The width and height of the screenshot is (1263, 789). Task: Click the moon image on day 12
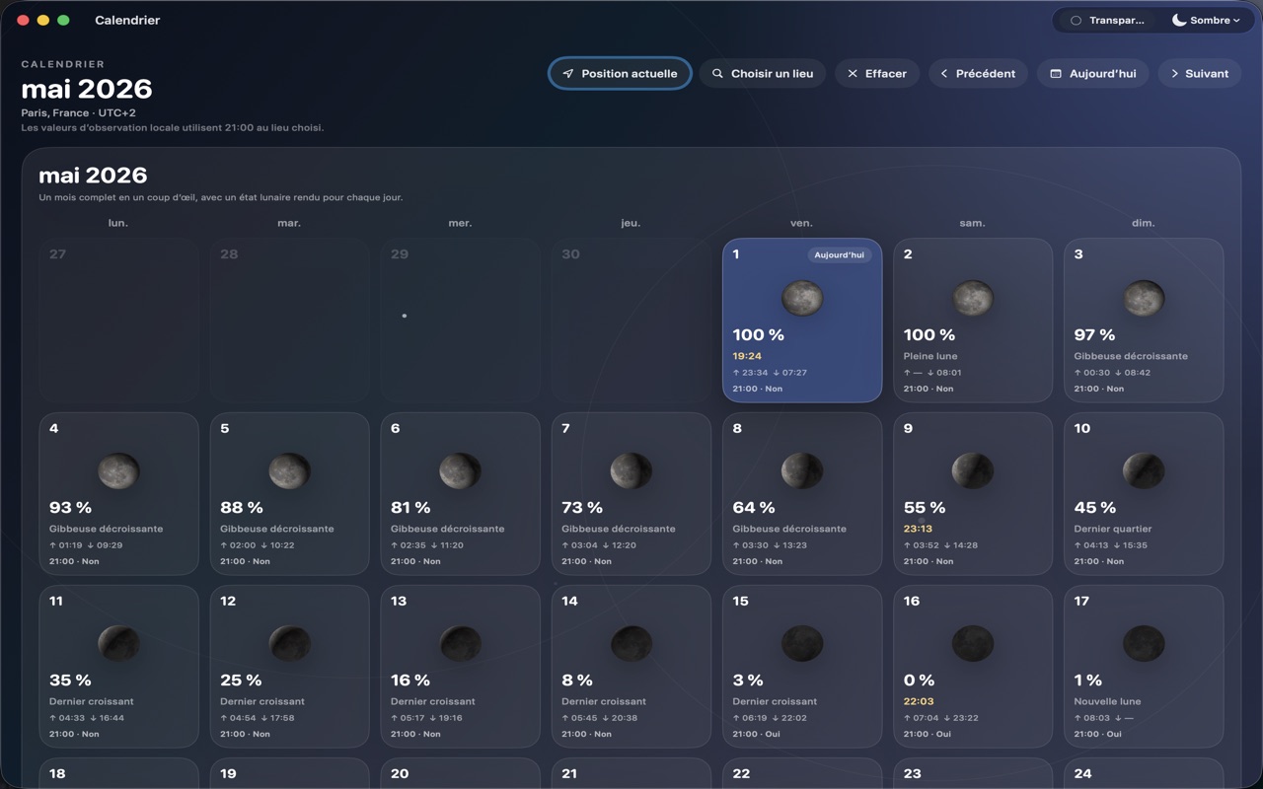(x=289, y=643)
